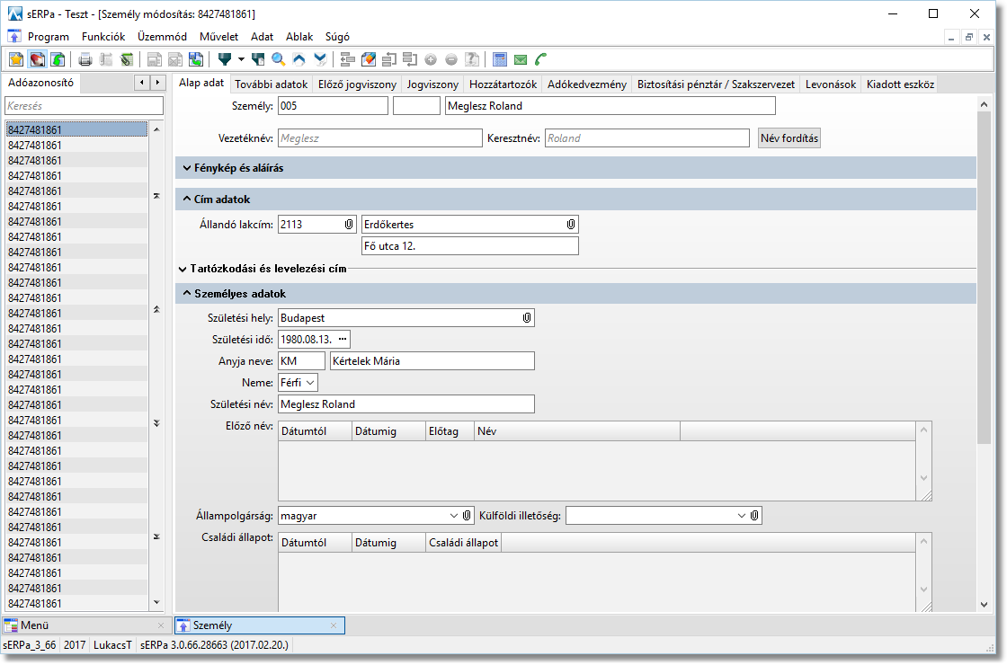Open the Funkciók menu

click(102, 37)
